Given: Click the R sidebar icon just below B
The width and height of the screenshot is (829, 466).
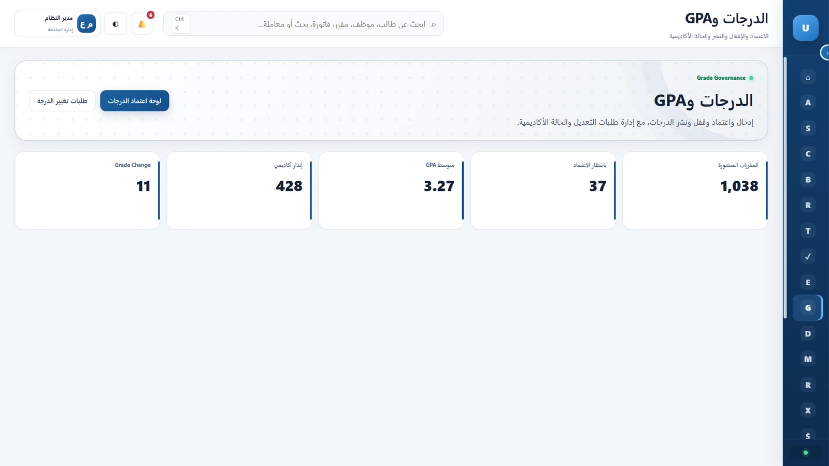Looking at the screenshot, I should (808, 205).
